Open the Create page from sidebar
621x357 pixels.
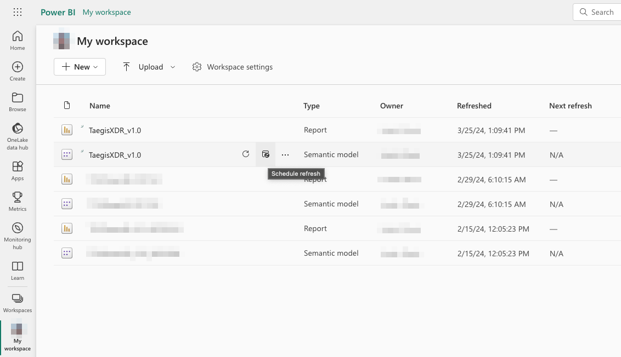coord(18,72)
